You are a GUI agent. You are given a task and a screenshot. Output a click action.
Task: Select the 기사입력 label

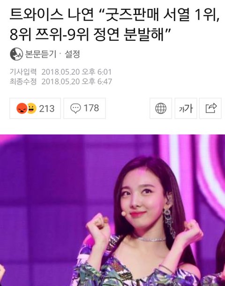point(23,72)
